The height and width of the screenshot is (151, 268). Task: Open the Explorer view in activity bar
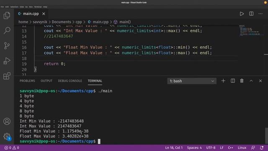coord(7,16)
